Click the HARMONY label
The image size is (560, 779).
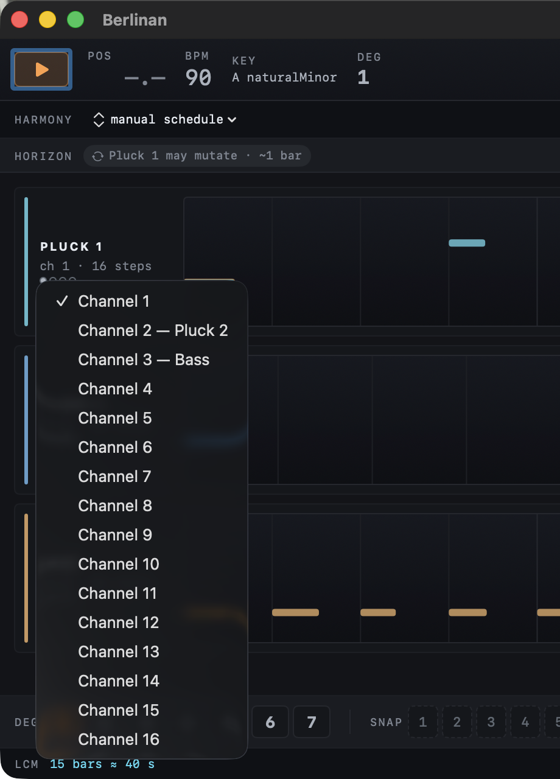(43, 120)
